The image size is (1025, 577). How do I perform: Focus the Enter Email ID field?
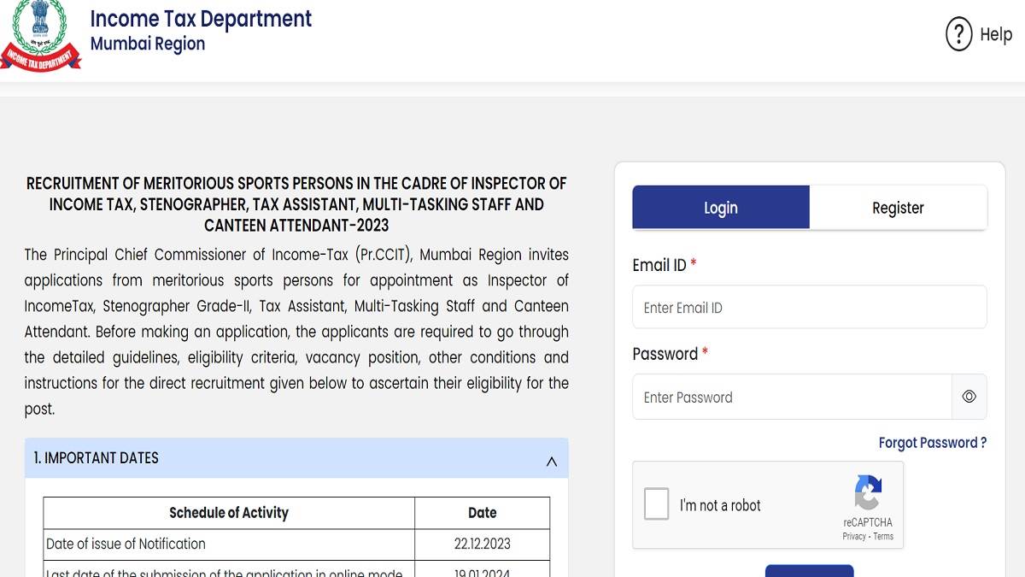[810, 308]
